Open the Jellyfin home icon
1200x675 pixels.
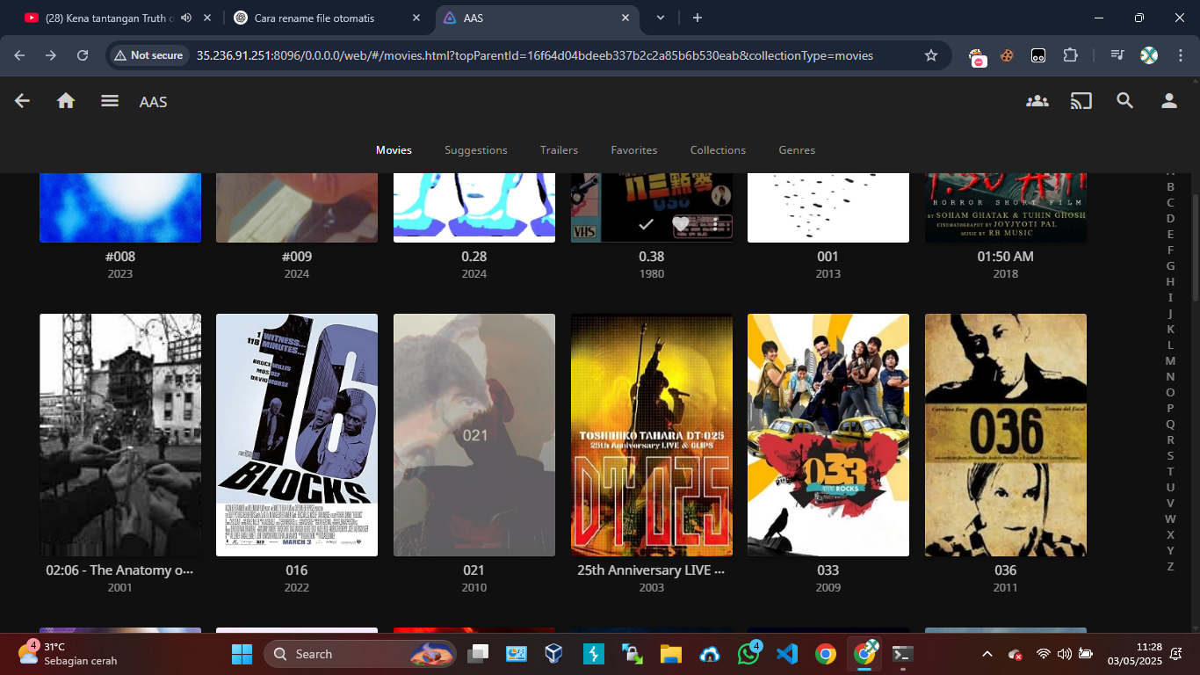point(66,101)
